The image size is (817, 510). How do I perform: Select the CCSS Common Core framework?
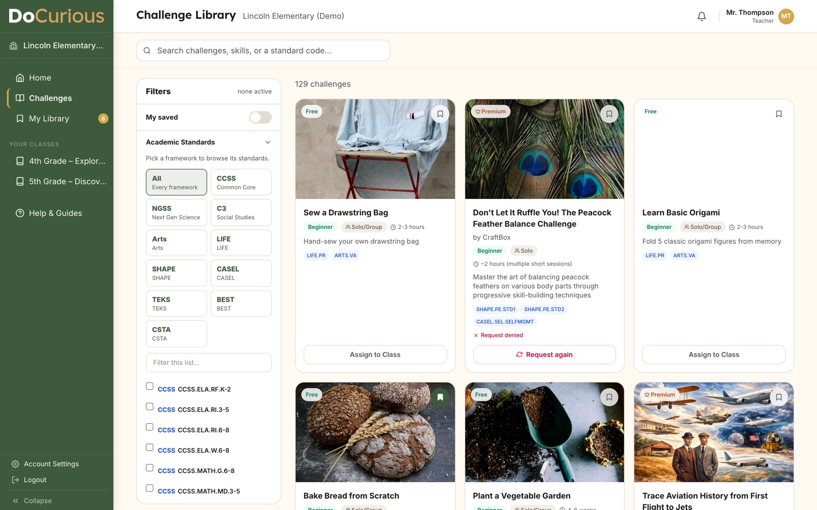pyautogui.click(x=241, y=182)
